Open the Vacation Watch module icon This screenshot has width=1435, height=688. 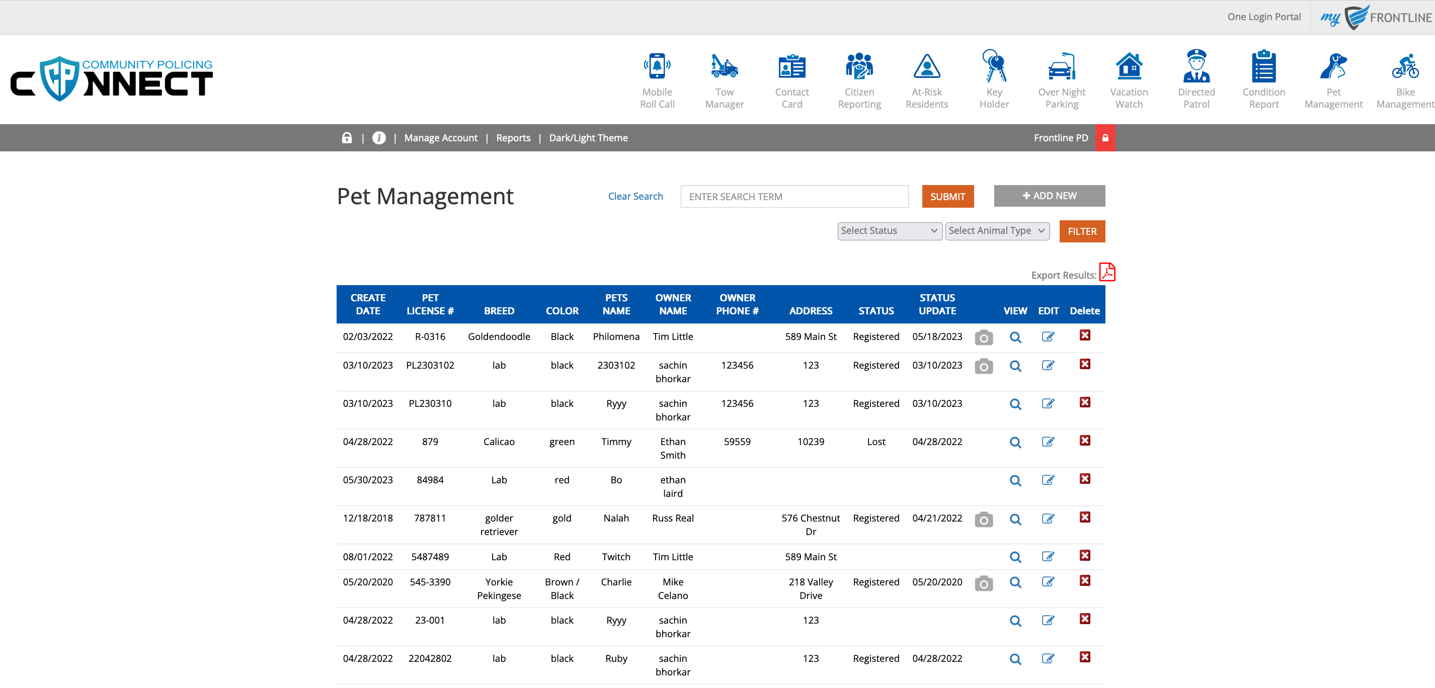pyautogui.click(x=1129, y=67)
